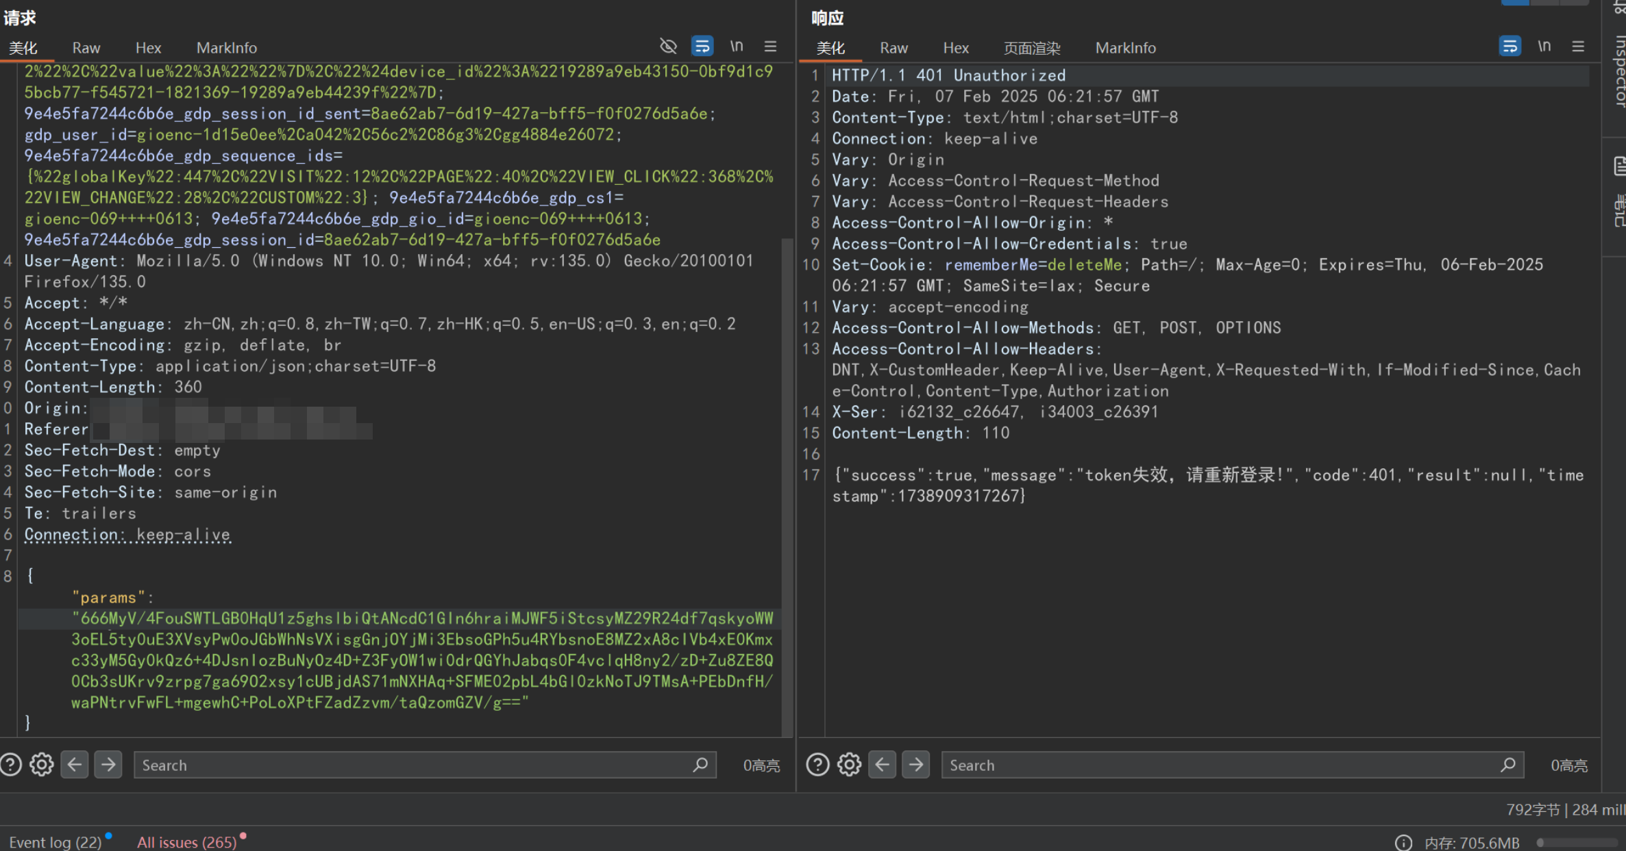Open response MarkInfo tab
1626x851 pixels.
[x=1125, y=48]
